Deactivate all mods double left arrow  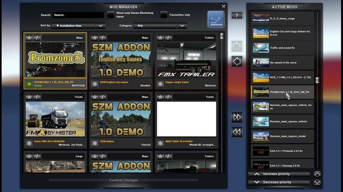tap(237, 132)
